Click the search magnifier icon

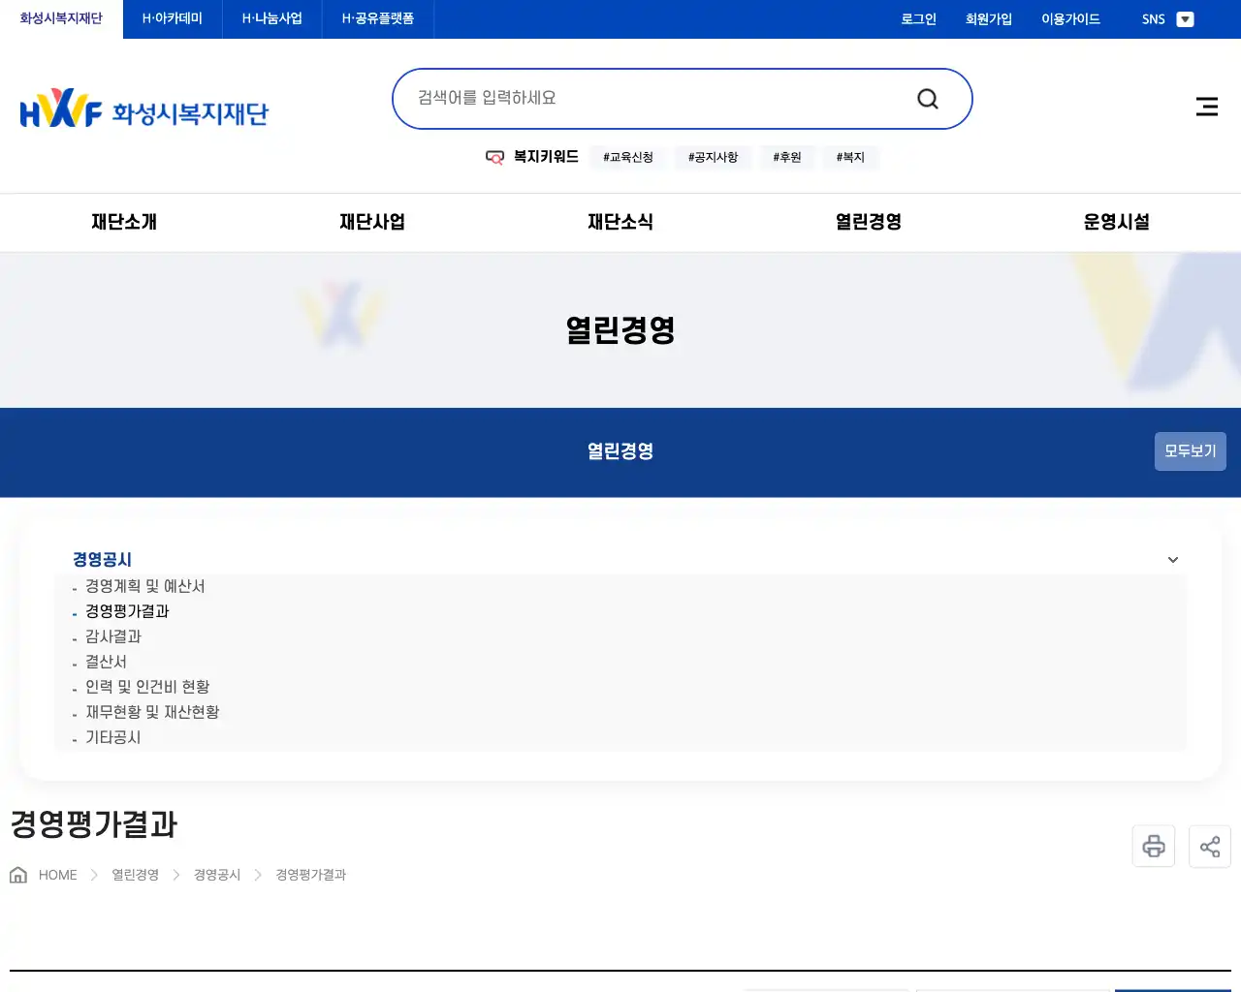click(927, 98)
